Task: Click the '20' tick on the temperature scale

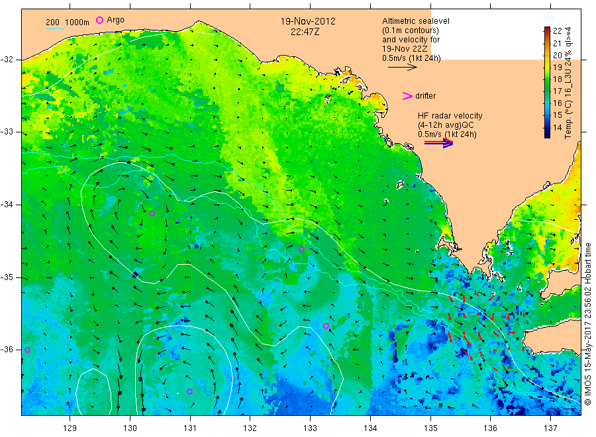Action: pos(557,55)
